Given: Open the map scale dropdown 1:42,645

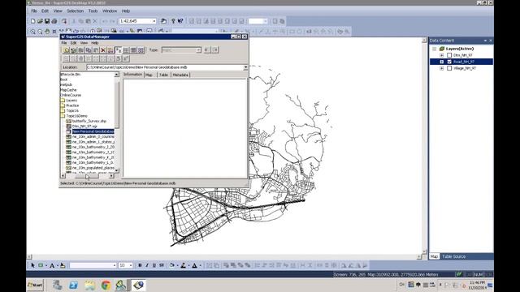Looking at the screenshot, I should tap(154, 21).
